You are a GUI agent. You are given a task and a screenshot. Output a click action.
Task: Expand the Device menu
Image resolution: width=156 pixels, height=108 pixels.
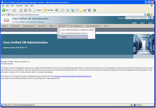pyautogui.click(x=53, y=26)
